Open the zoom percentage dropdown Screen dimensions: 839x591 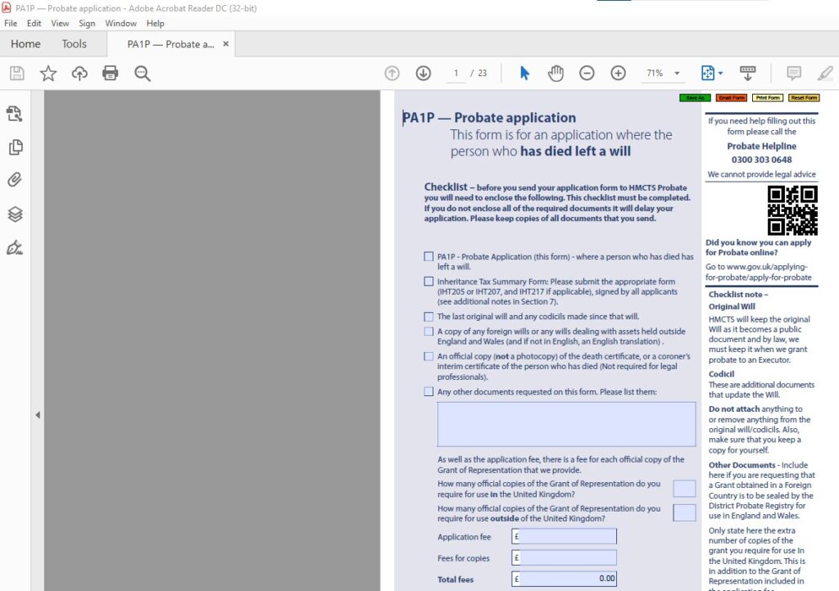click(x=677, y=73)
